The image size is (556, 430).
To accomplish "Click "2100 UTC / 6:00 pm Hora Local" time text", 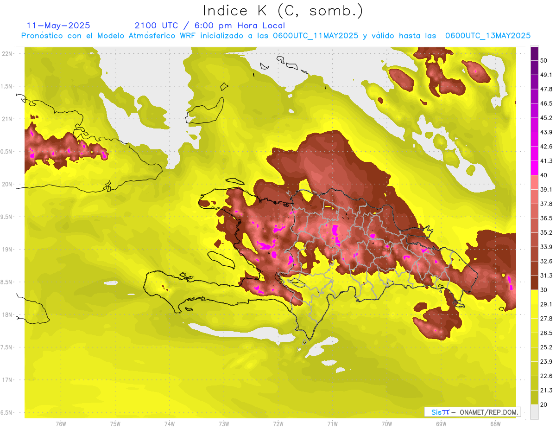I will (x=209, y=26).
